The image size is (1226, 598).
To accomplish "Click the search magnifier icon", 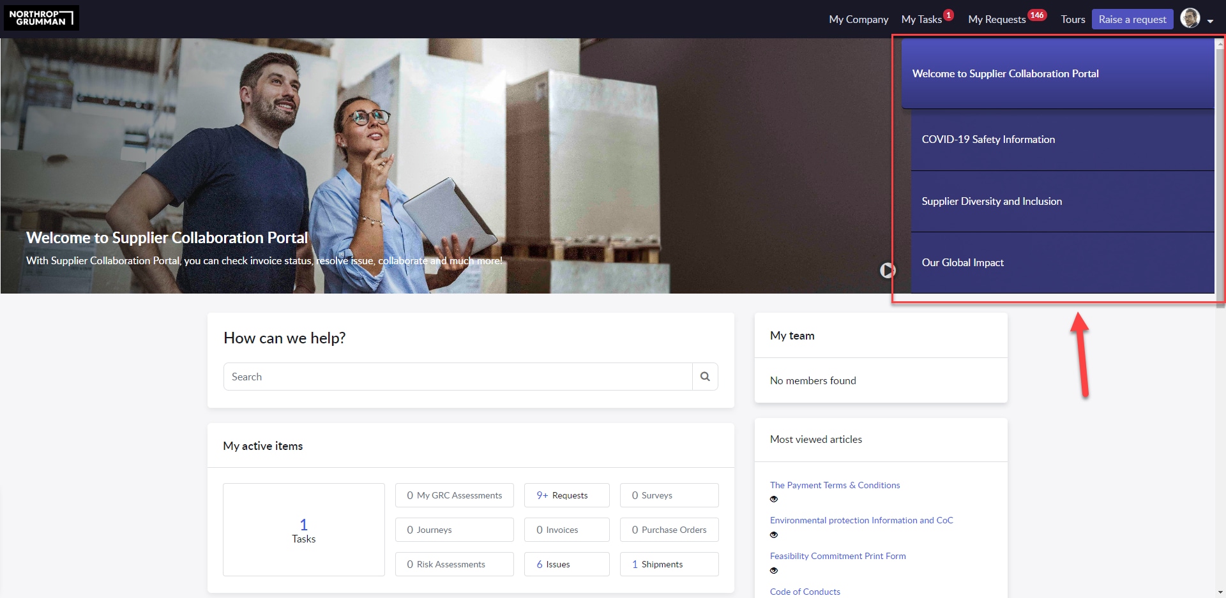I will tap(705, 376).
